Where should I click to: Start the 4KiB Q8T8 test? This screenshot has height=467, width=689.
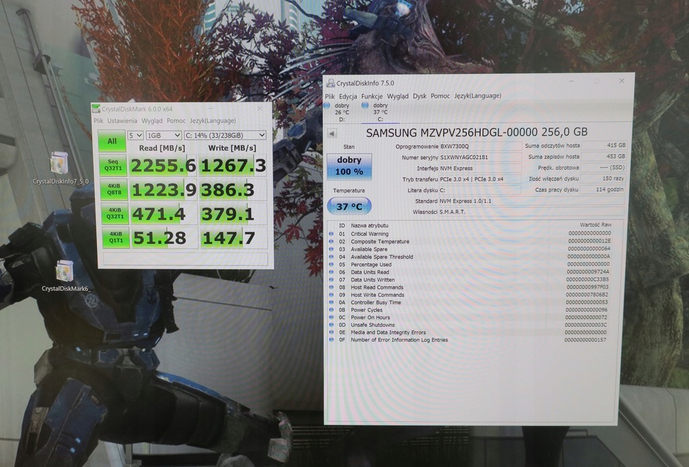coord(114,189)
